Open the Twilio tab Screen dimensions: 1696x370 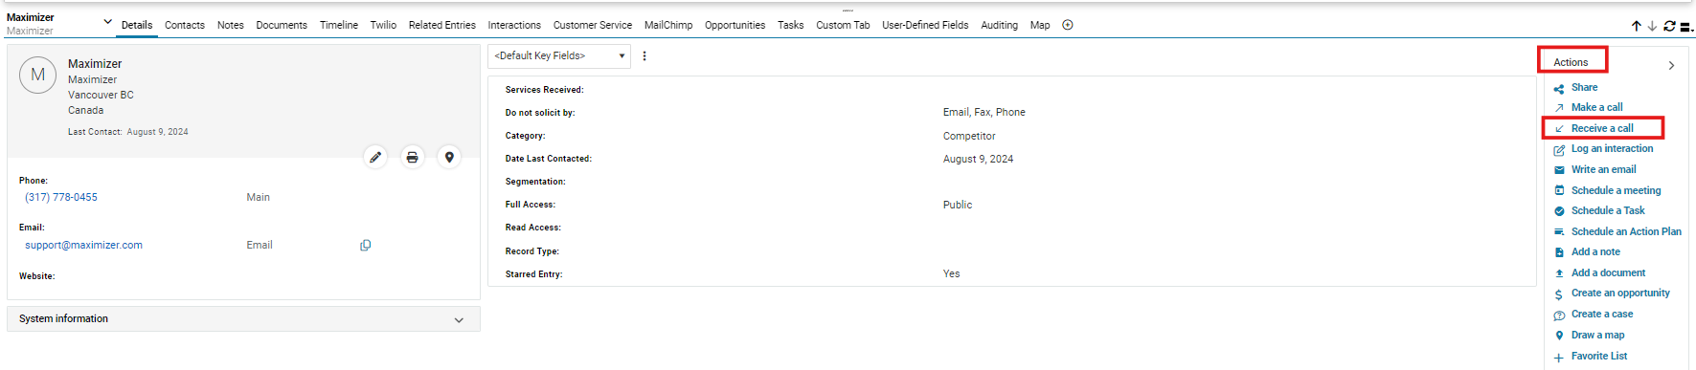383,25
